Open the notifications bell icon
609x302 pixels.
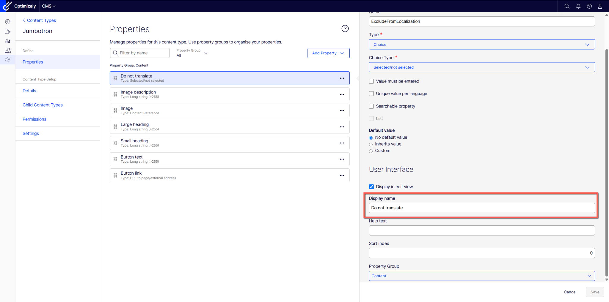[x=578, y=6]
